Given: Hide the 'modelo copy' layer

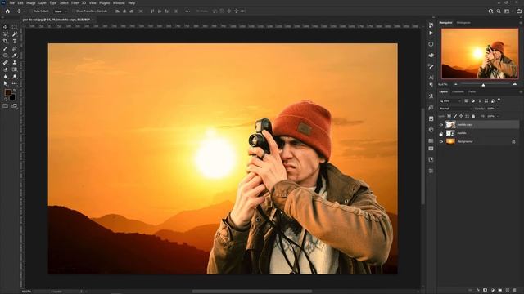Looking at the screenshot, I should tap(441, 125).
